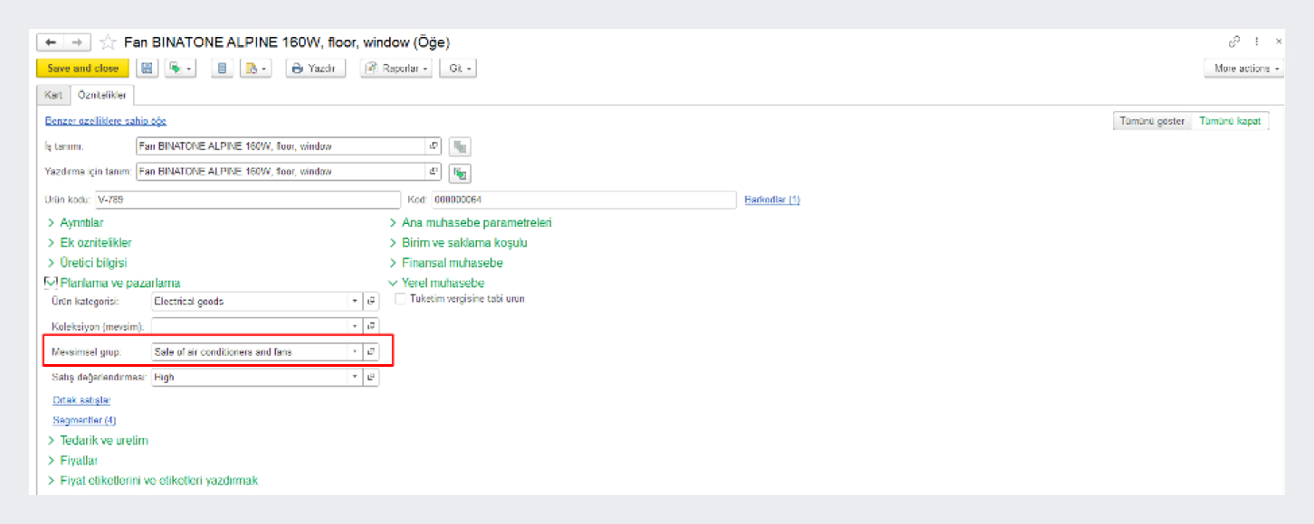Click the back arrow navigation button

click(x=51, y=42)
